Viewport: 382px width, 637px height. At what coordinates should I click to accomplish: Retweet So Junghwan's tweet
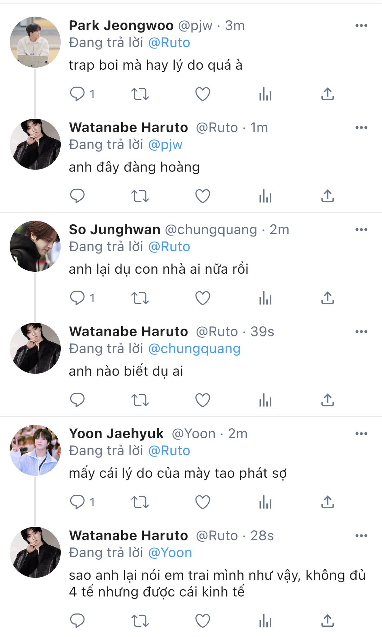pyautogui.click(x=140, y=298)
